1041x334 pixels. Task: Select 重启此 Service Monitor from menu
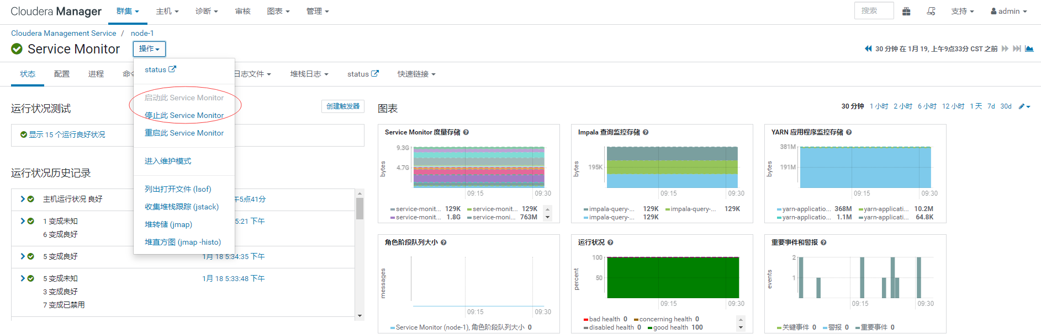click(x=184, y=133)
